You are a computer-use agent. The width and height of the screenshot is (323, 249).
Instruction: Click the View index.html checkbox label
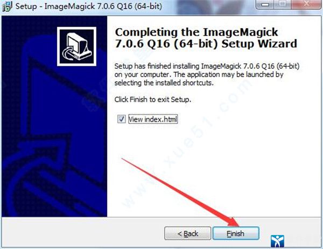point(153,119)
